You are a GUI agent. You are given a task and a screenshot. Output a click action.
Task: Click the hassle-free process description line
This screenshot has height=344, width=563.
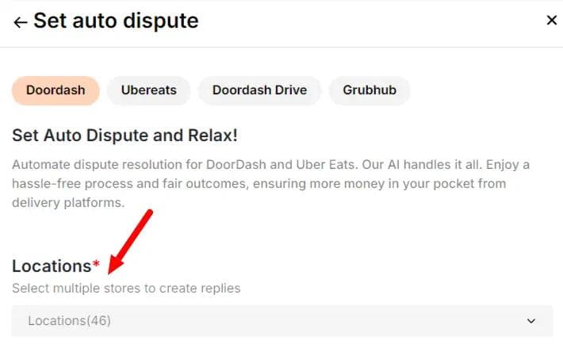tap(259, 183)
